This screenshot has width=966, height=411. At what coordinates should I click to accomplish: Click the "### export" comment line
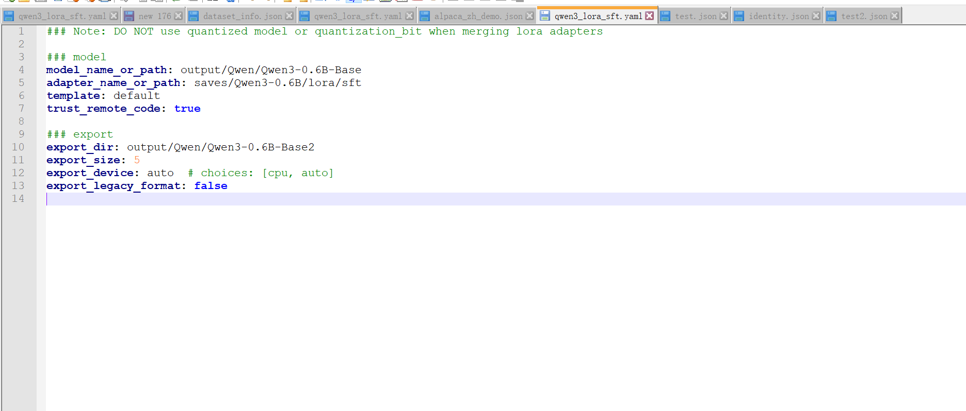tap(79, 134)
